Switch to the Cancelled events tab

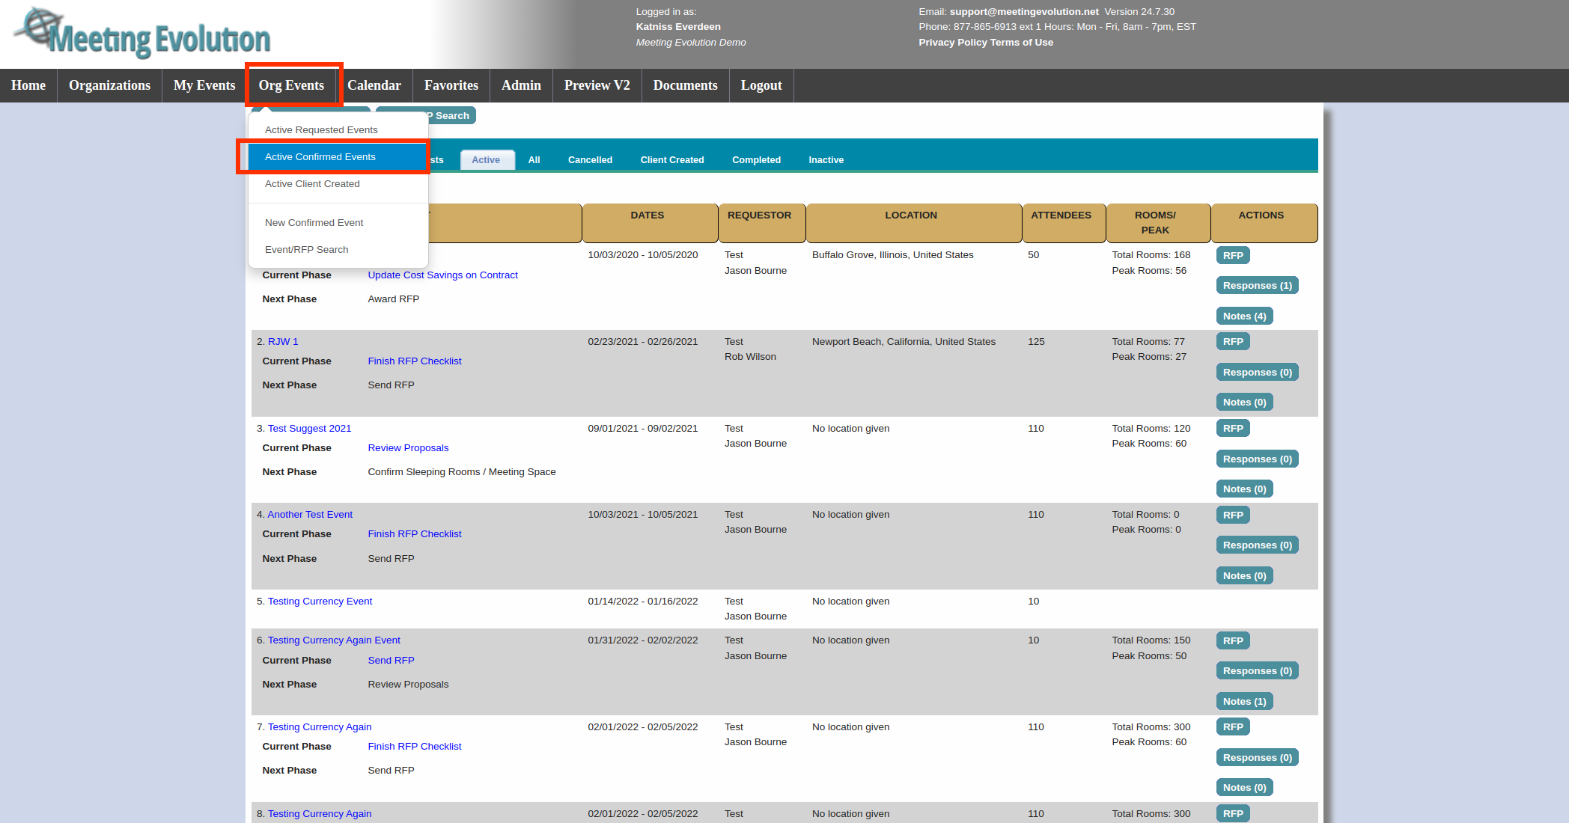[x=590, y=159]
